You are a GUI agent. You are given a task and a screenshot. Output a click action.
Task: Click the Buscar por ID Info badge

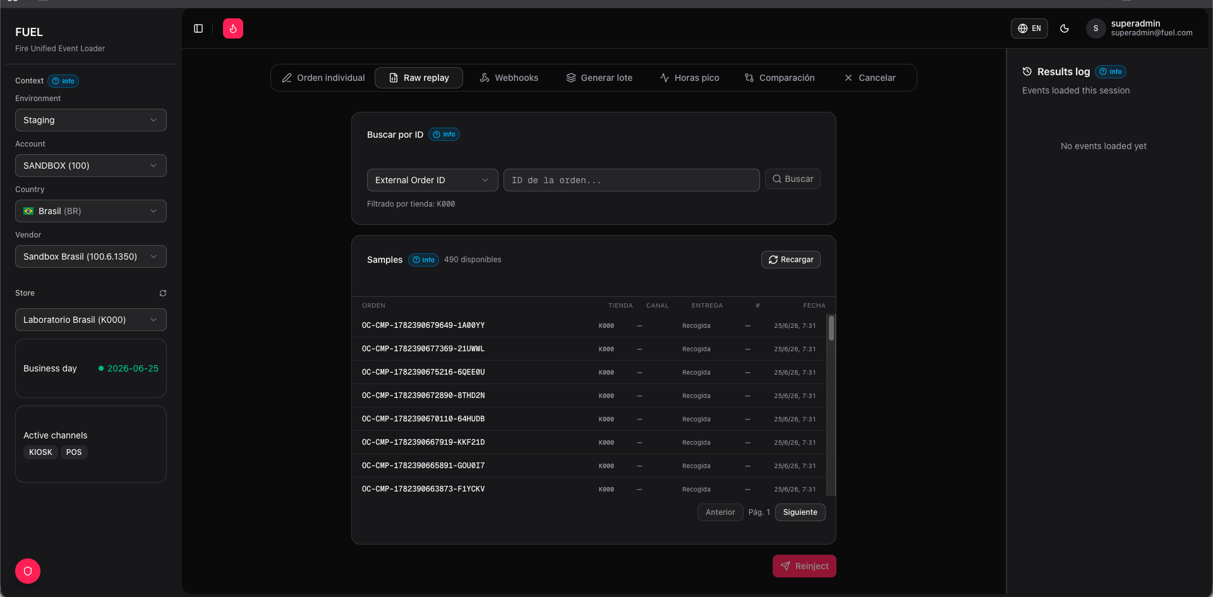tap(444, 135)
